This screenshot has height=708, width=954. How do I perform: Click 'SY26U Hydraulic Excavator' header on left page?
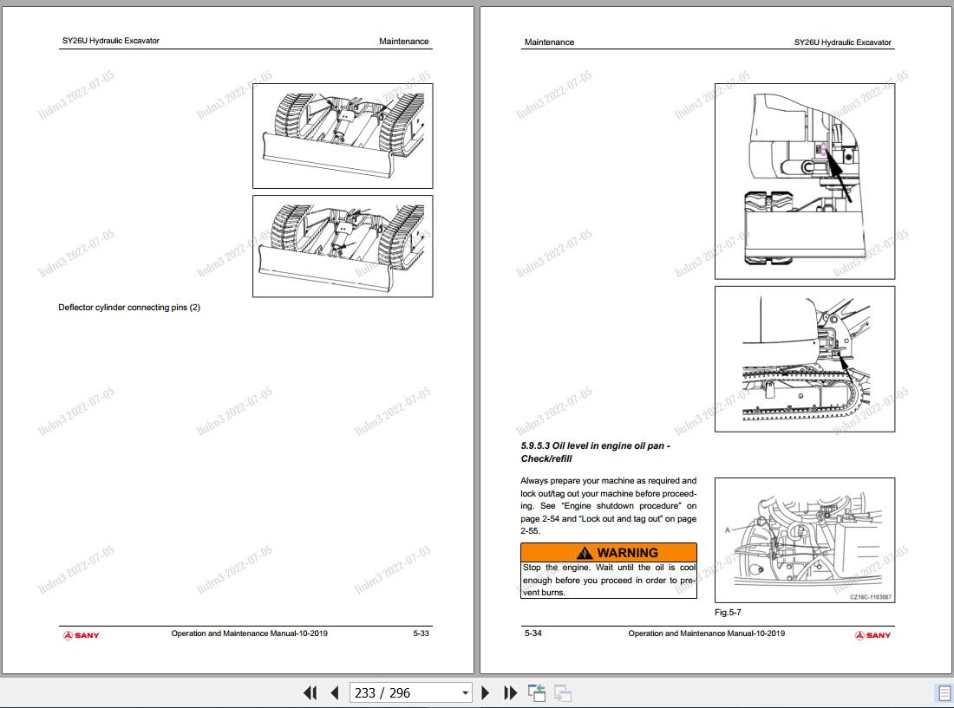click(111, 41)
